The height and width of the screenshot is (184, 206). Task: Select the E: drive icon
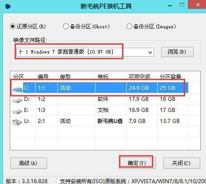pos(17,111)
